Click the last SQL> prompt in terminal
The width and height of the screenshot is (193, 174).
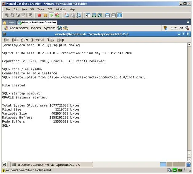pyautogui.click(x=6, y=126)
